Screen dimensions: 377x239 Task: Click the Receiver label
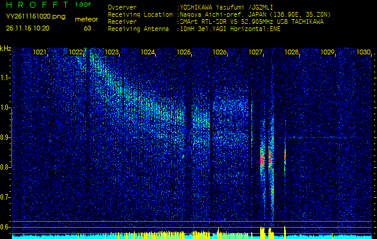[122, 22]
